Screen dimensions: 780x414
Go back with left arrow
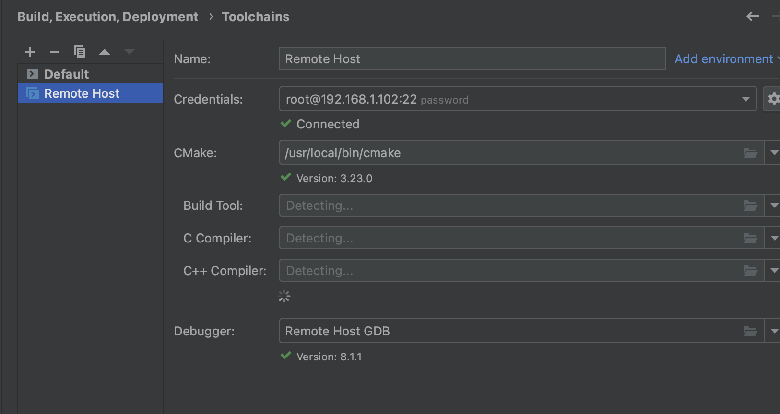click(x=753, y=17)
